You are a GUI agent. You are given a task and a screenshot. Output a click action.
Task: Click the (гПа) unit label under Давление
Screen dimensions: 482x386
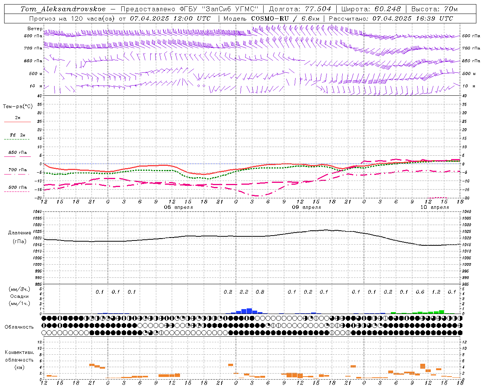19,241
